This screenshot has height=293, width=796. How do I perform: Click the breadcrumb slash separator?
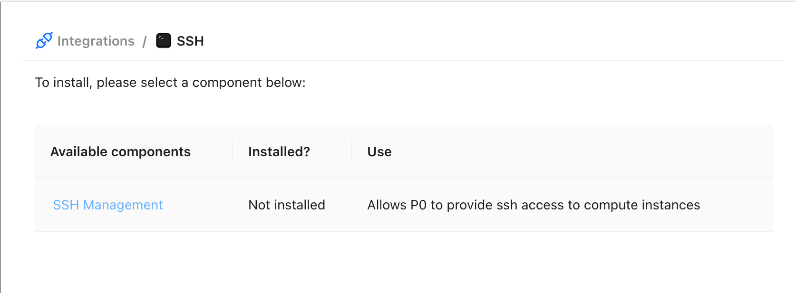[x=145, y=42]
